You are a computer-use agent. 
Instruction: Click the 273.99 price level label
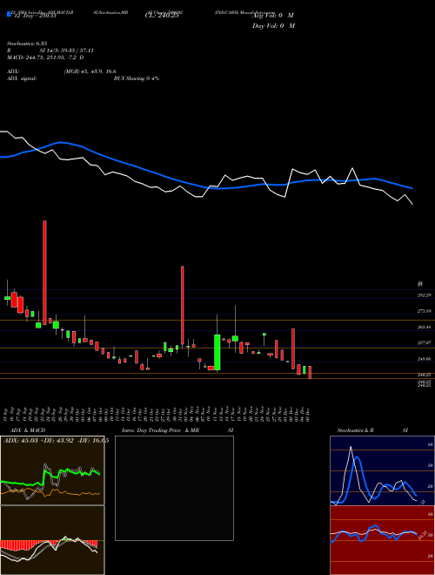pyautogui.click(x=424, y=311)
